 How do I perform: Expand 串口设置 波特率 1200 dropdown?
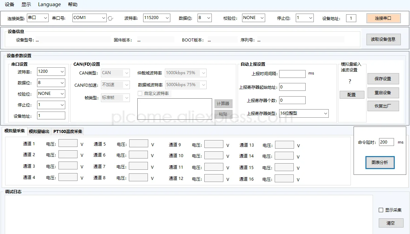[51, 71]
